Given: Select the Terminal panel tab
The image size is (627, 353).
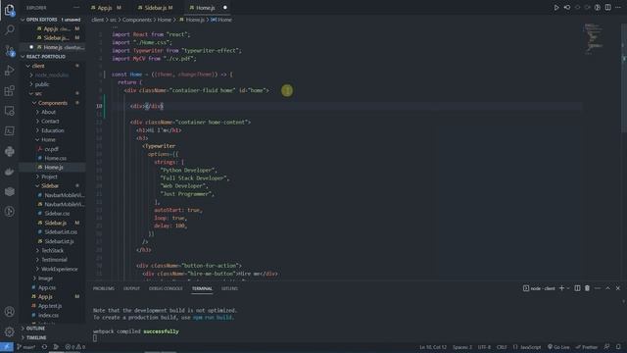Looking at the screenshot, I should (x=202, y=288).
